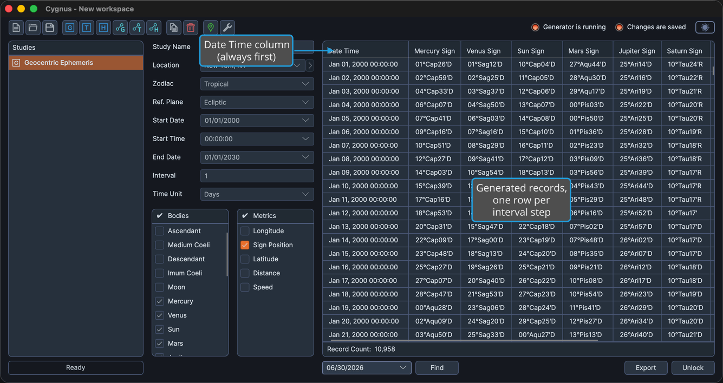Click the Ready status button
This screenshot has height=383, width=723.
pyautogui.click(x=76, y=368)
